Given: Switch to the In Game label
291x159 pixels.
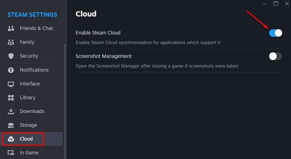Looking at the screenshot, I should click(x=29, y=153).
